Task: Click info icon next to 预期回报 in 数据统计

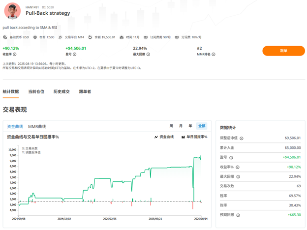Action: click(x=238, y=215)
